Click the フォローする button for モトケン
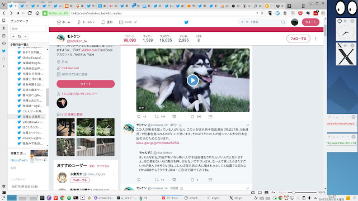The width and height of the screenshot is (358, 201). [298, 39]
